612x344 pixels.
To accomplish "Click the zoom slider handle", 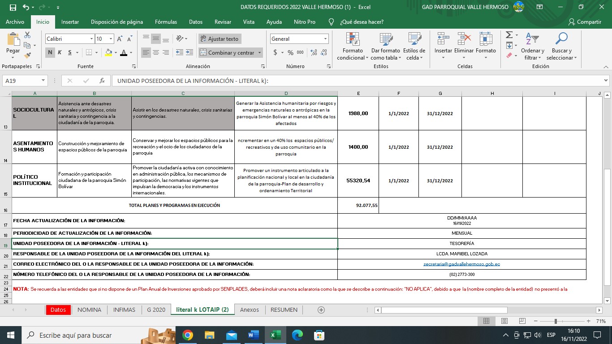I will click(556, 321).
